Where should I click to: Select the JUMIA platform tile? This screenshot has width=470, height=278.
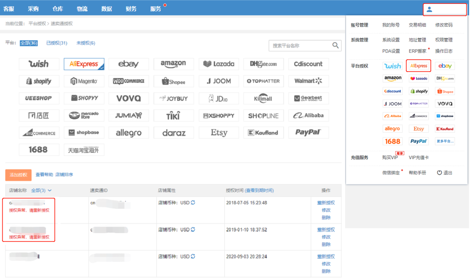[x=129, y=115]
